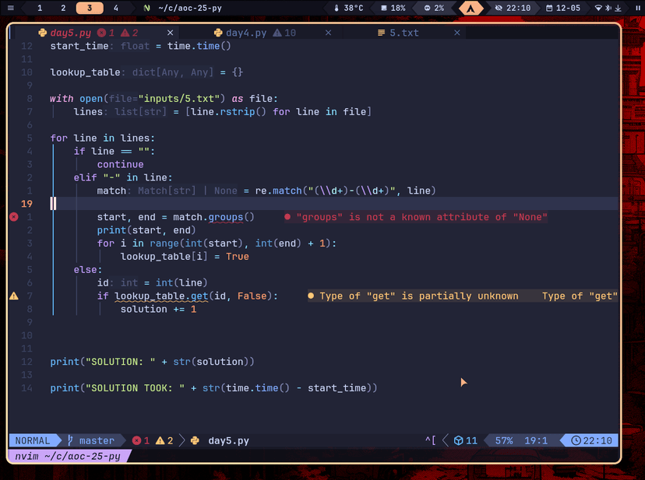Click the Arch Linux logo in the top bar

click(x=470, y=8)
